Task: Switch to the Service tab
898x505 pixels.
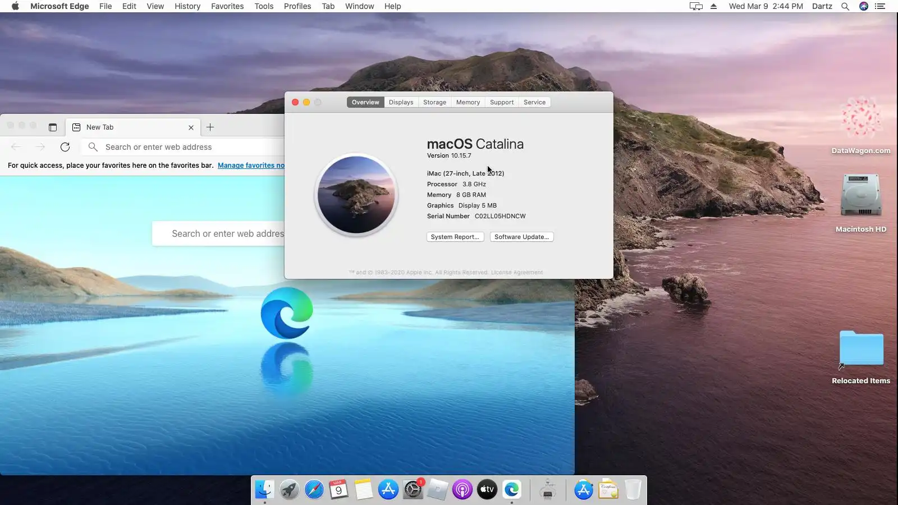Action: tap(535, 102)
